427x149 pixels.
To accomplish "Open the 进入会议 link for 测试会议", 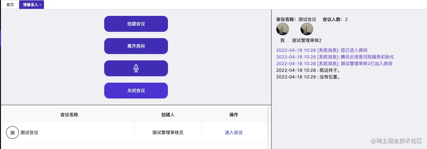I will click(234, 132).
